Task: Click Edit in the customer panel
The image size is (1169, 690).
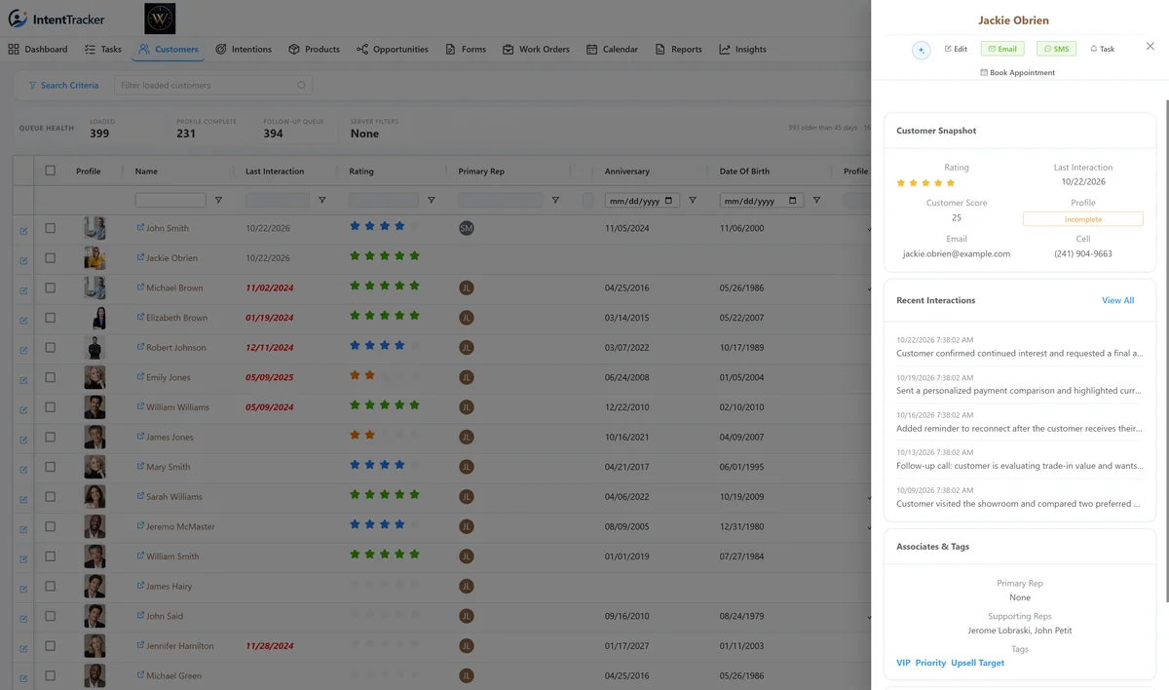Action: (x=956, y=49)
